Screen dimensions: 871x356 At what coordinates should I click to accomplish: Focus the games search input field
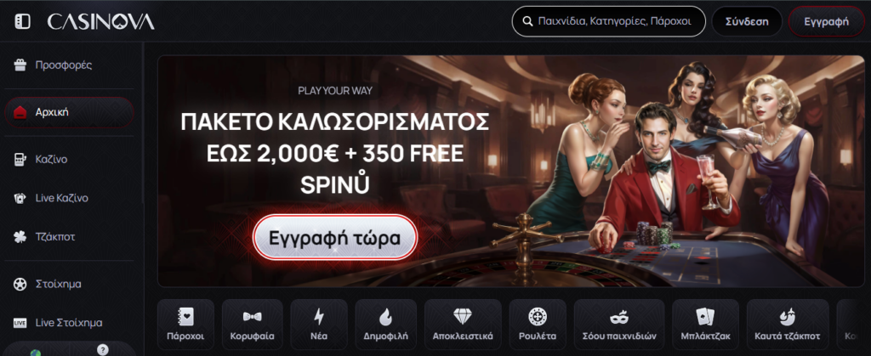609,21
